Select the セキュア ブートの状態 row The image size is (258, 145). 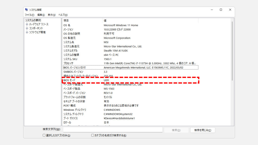(x=131, y=101)
